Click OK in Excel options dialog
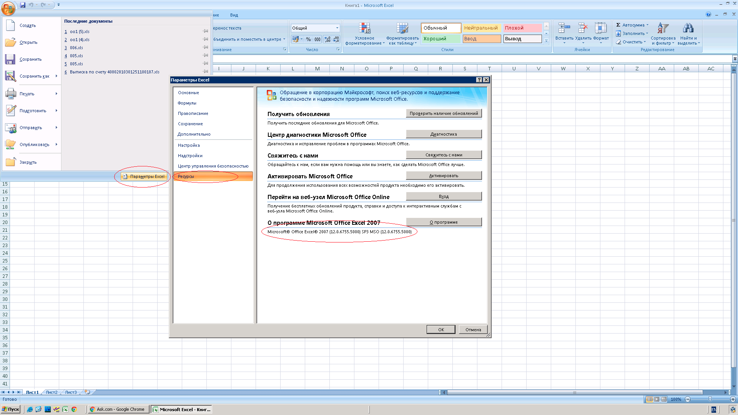The image size is (738, 415). pos(441,330)
